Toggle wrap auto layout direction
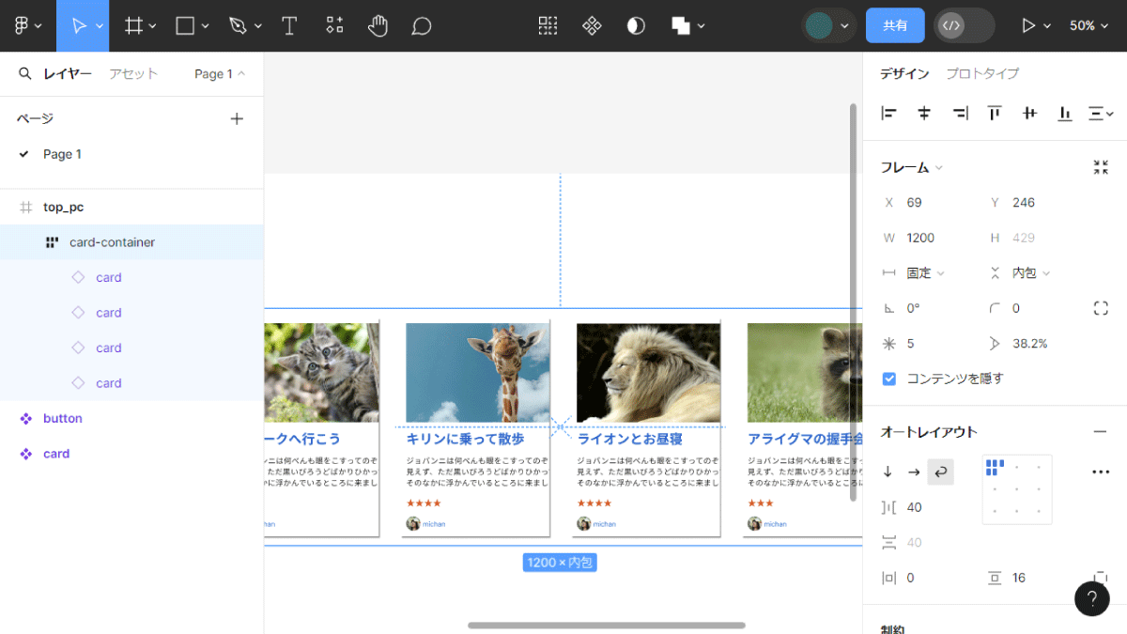Image resolution: width=1127 pixels, height=634 pixels. click(x=940, y=472)
